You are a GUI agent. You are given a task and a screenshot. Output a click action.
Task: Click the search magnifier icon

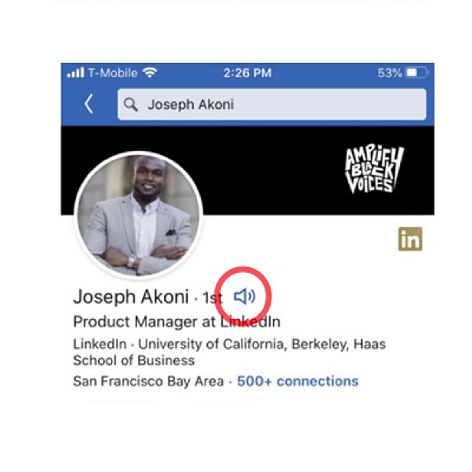(x=131, y=105)
